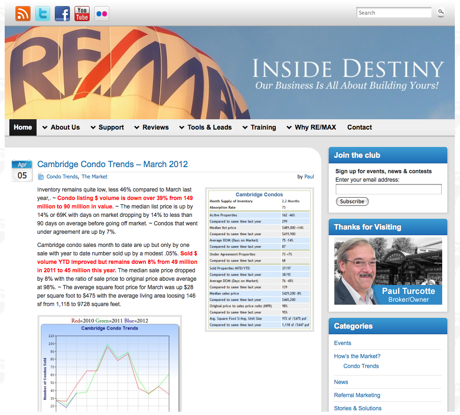Open sidebar Condo Trends subcategory

[x=361, y=366]
